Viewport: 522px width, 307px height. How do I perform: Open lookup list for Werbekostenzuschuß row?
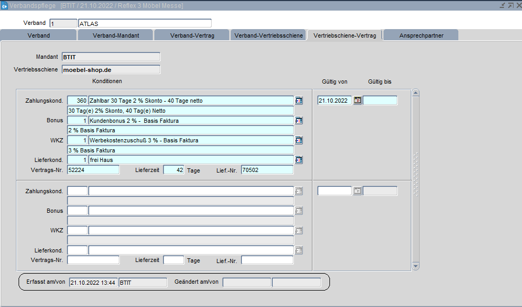pos(299,140)
